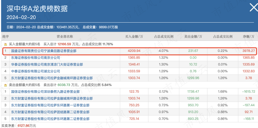Click the 卖出金额/万 column header
Image resolution: width=258 pixels, height=128 pixels.
193,37
